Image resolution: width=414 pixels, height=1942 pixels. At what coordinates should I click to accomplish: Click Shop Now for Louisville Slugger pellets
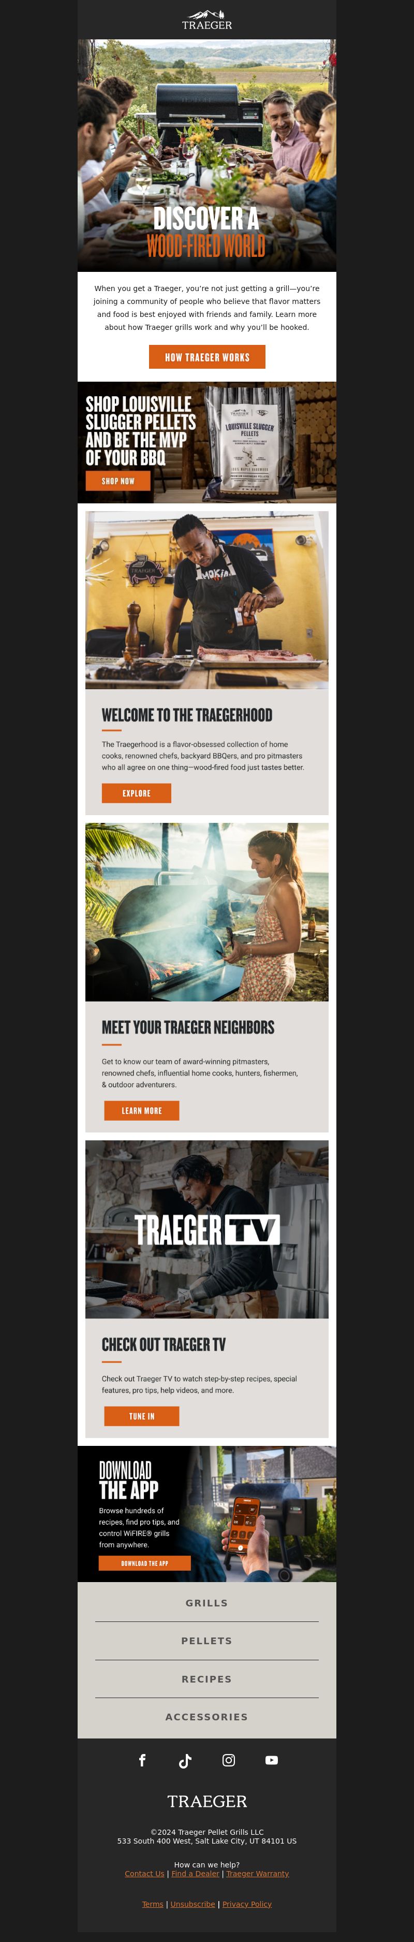coord(118,481)
